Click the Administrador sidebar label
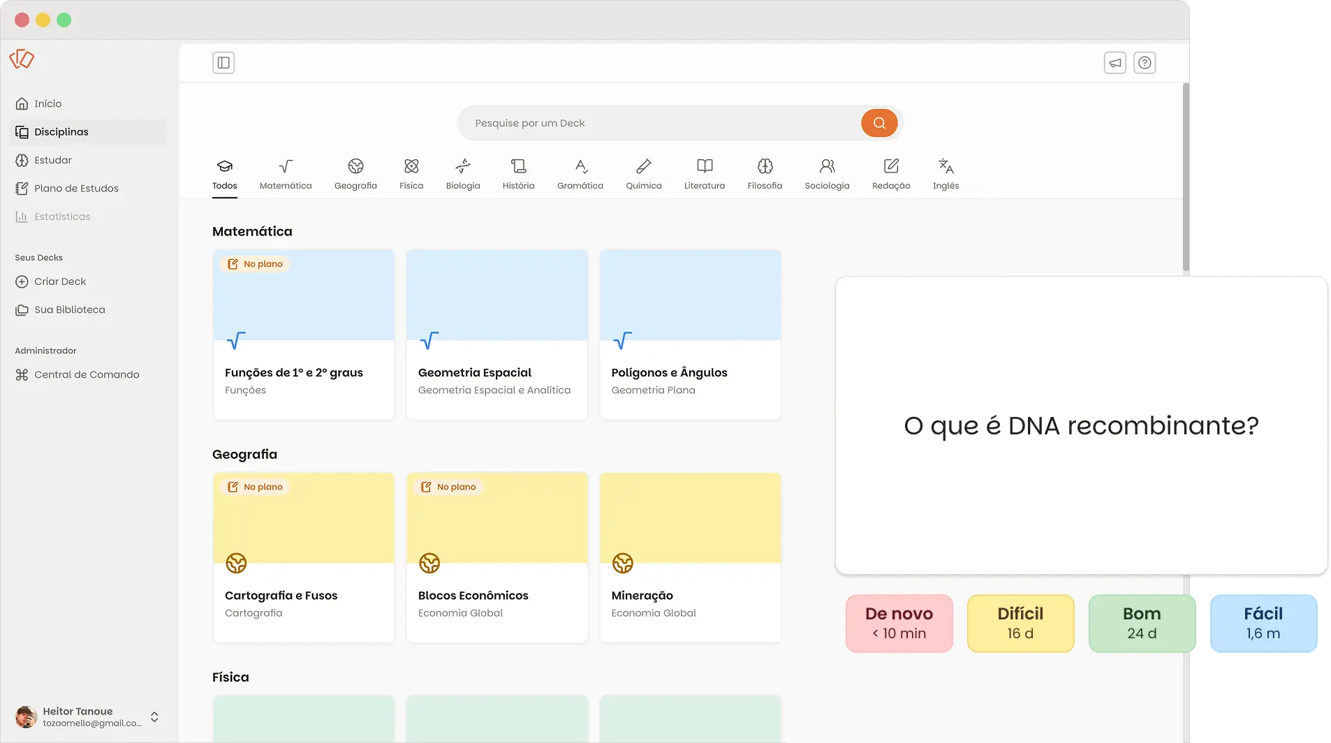This screenshot has height=743, width=1331. [x=45, y=351]
